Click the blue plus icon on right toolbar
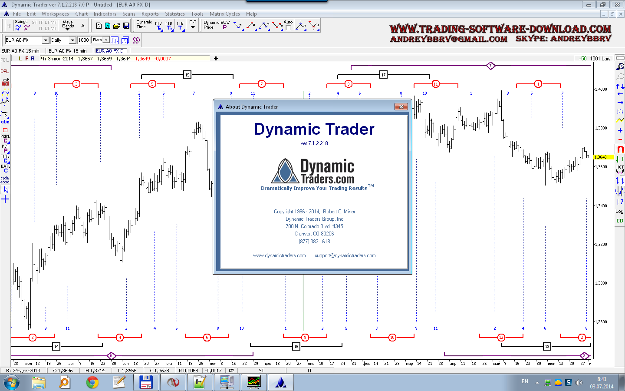The height and width of the screenshot is (391, 625). 620,130
